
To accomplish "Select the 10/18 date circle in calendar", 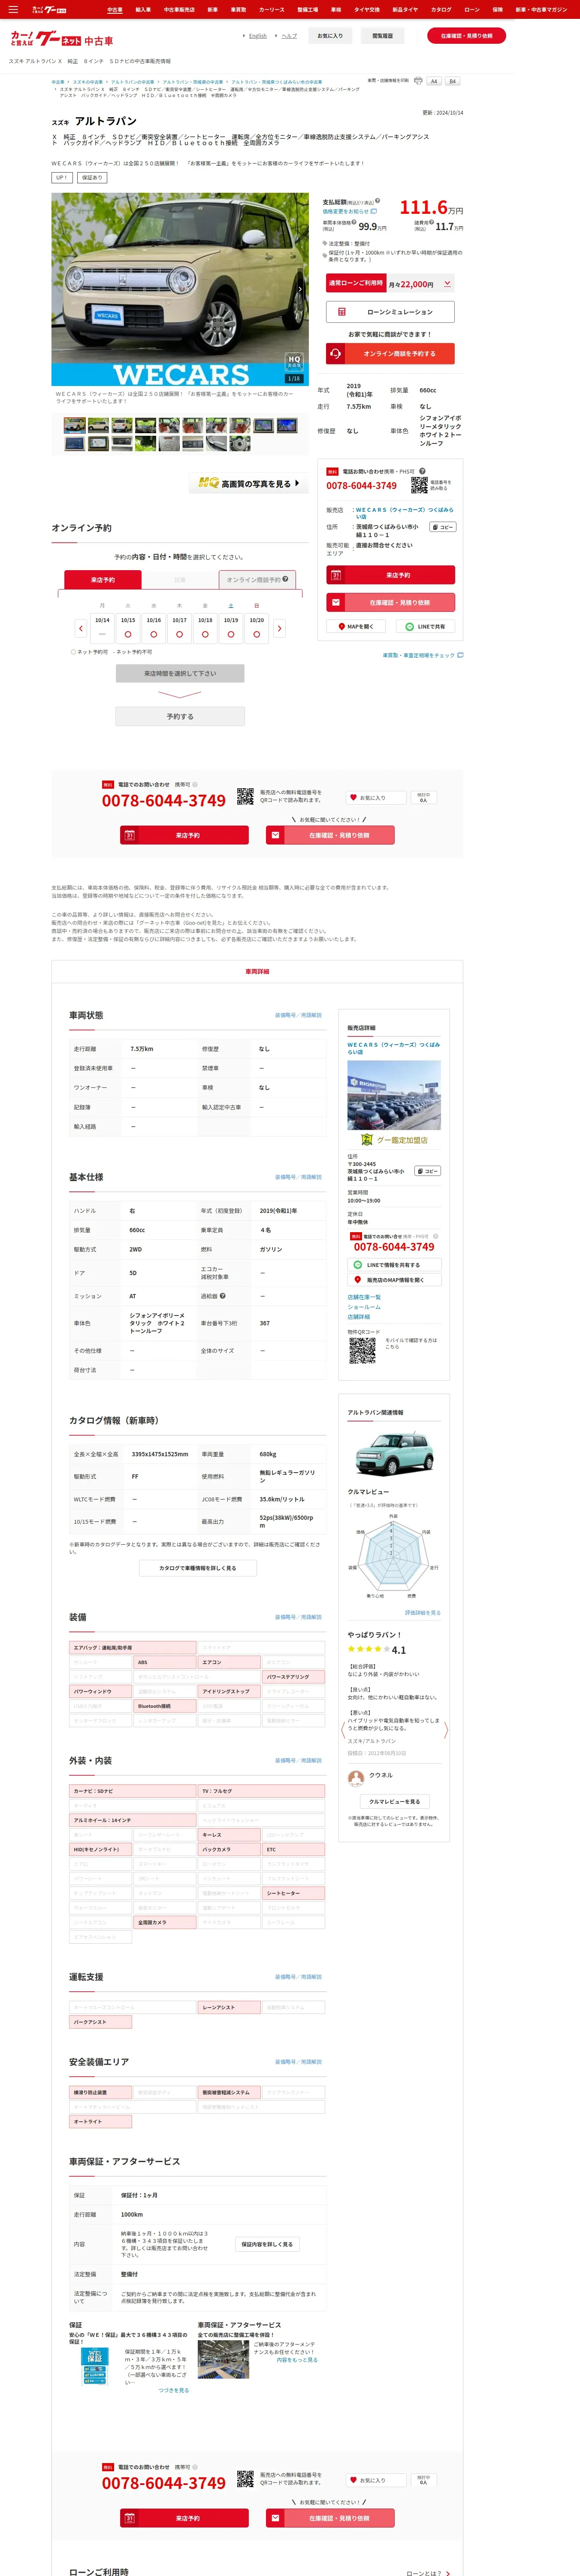I will tap(205, 634).
